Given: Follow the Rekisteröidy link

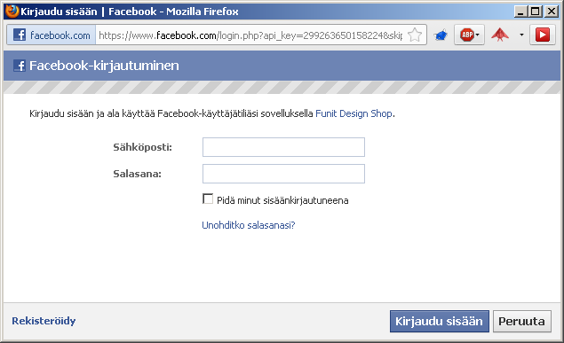Looking at the screenshot, I should [44, 321].
